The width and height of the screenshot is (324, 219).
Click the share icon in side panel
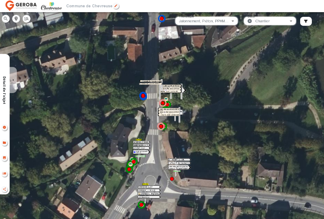[x=5, y=189]
